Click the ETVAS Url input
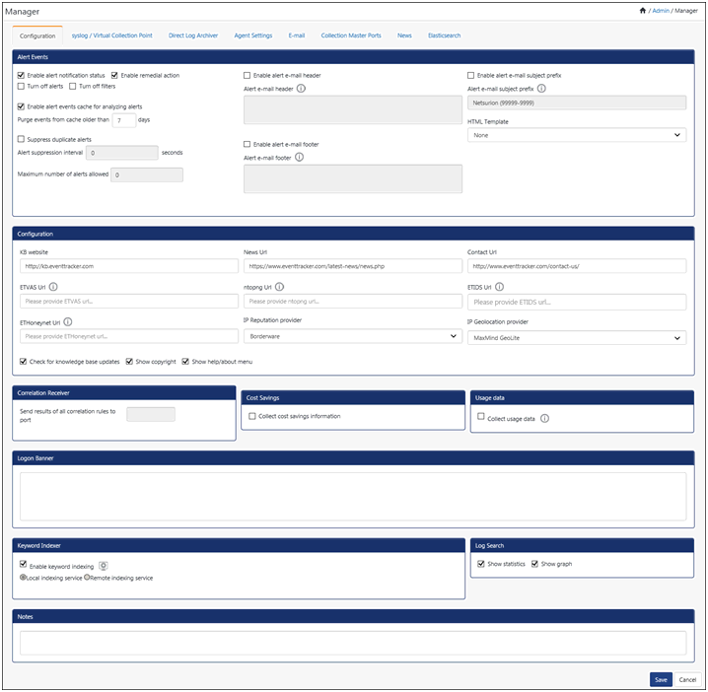Screen dimensions: 708x692 click(129, 301)
